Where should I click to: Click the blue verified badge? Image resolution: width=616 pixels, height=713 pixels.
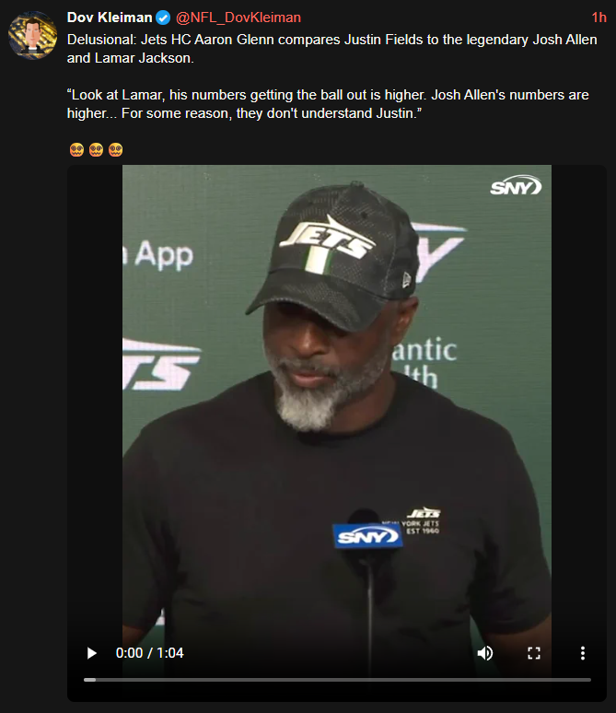click(x=163, y=18)
